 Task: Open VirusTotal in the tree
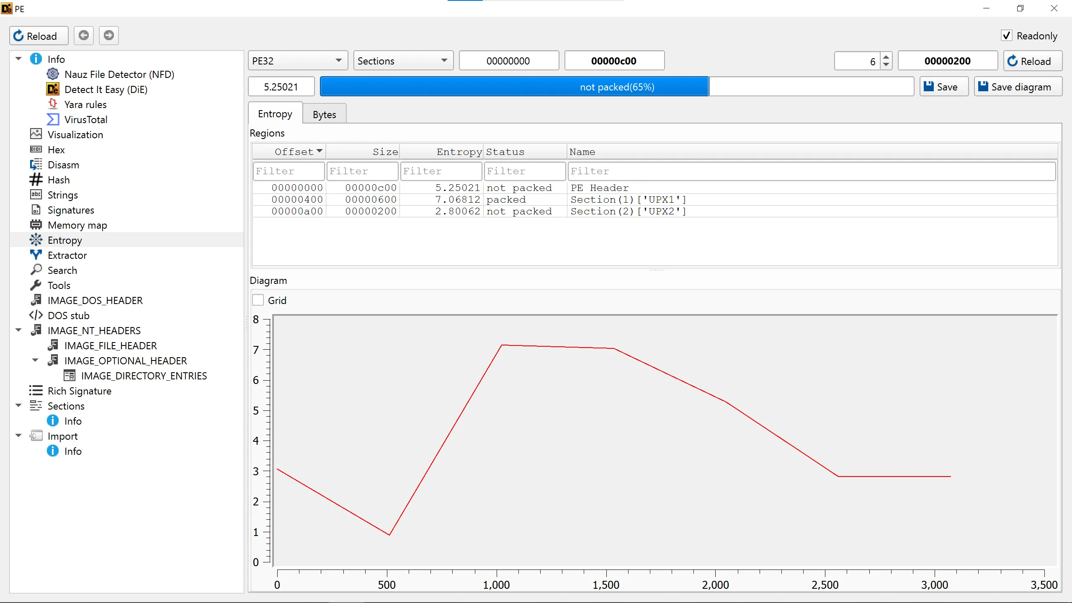[85, 120]
